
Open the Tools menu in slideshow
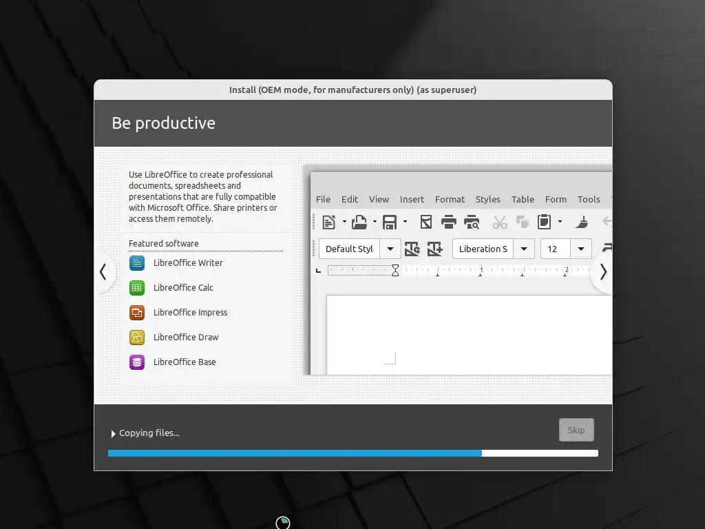pos(589,199)
